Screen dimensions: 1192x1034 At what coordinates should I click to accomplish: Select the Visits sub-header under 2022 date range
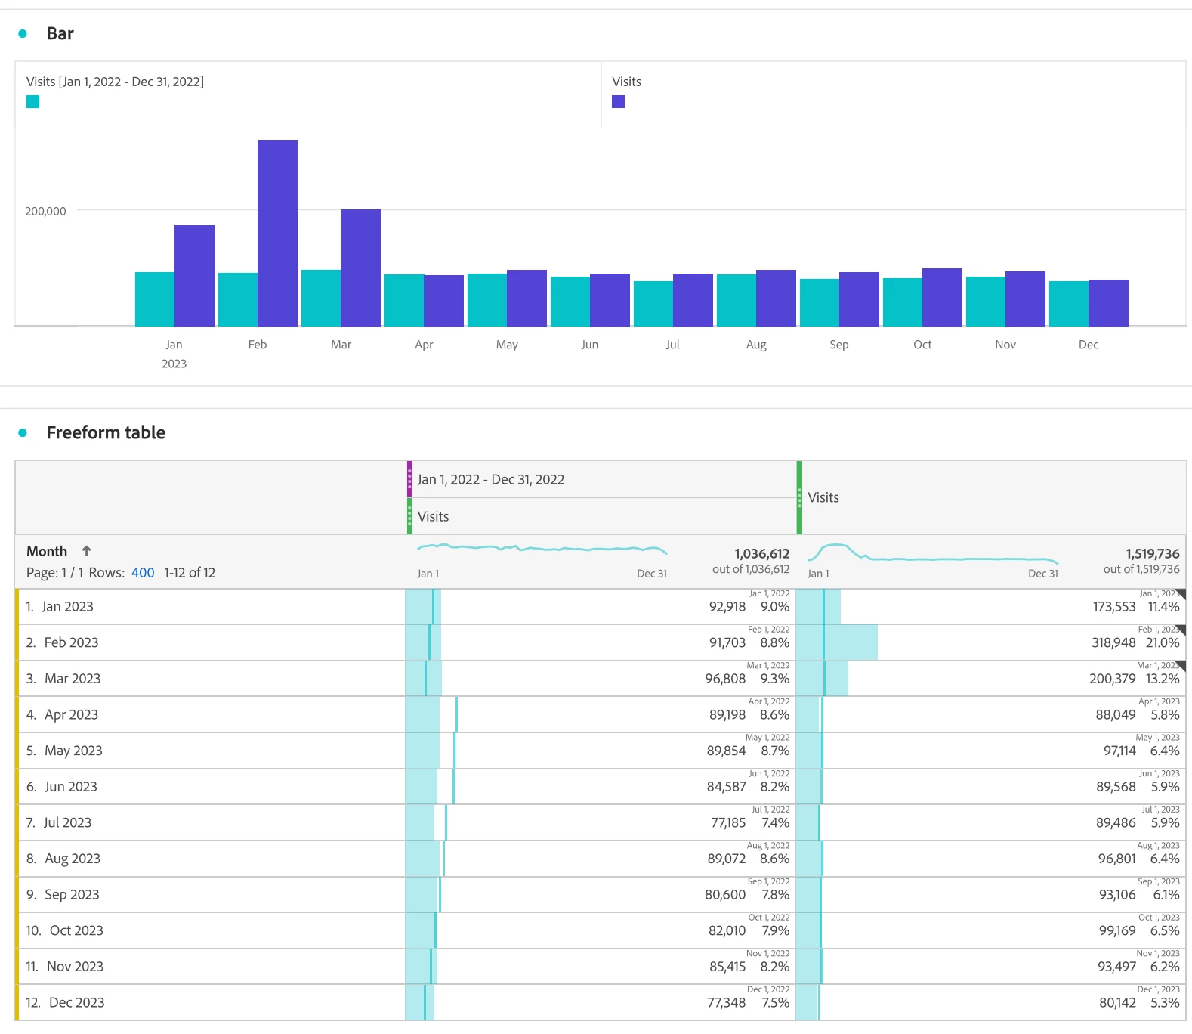click(602, 516)
